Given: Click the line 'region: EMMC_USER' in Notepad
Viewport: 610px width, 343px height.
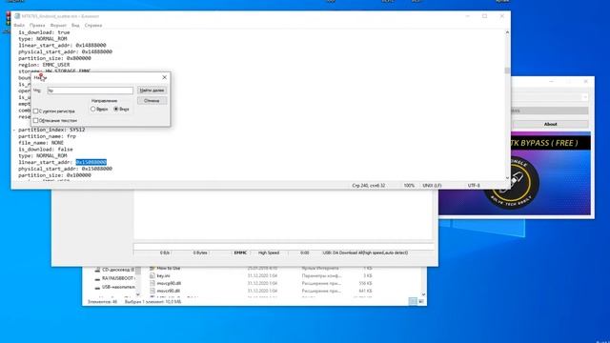Looking at the screenshot, I should [x=44, y=65].
